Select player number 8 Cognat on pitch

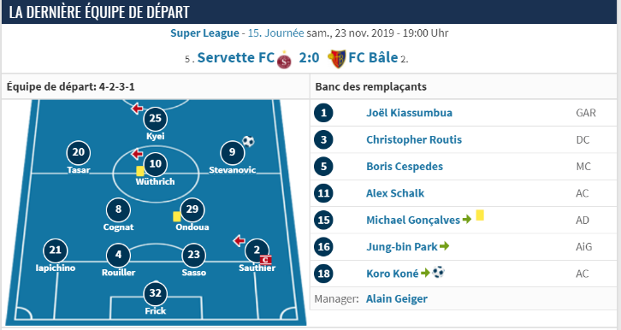pos(118,209)
